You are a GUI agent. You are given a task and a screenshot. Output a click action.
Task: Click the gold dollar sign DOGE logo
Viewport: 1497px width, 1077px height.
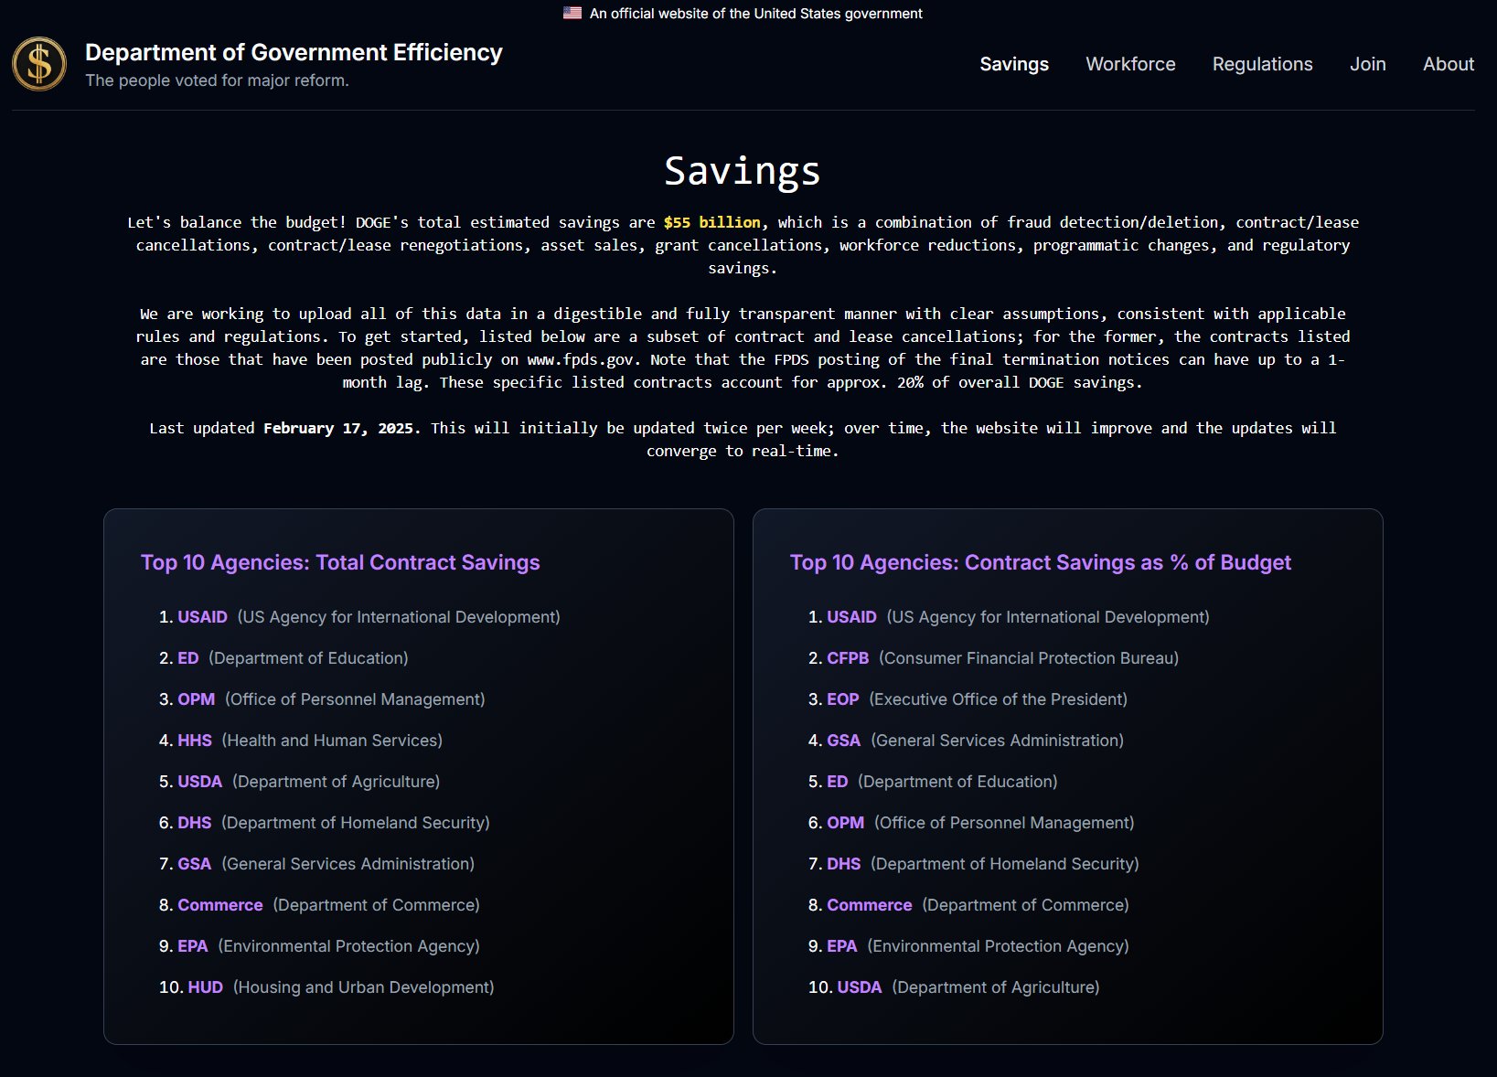click(39, 64)
